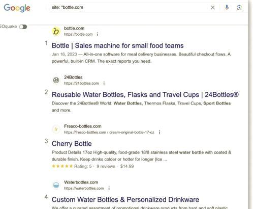
Task: Open Custom Water Bottles & Personalized Drinkware
Action: coord(125,200)
